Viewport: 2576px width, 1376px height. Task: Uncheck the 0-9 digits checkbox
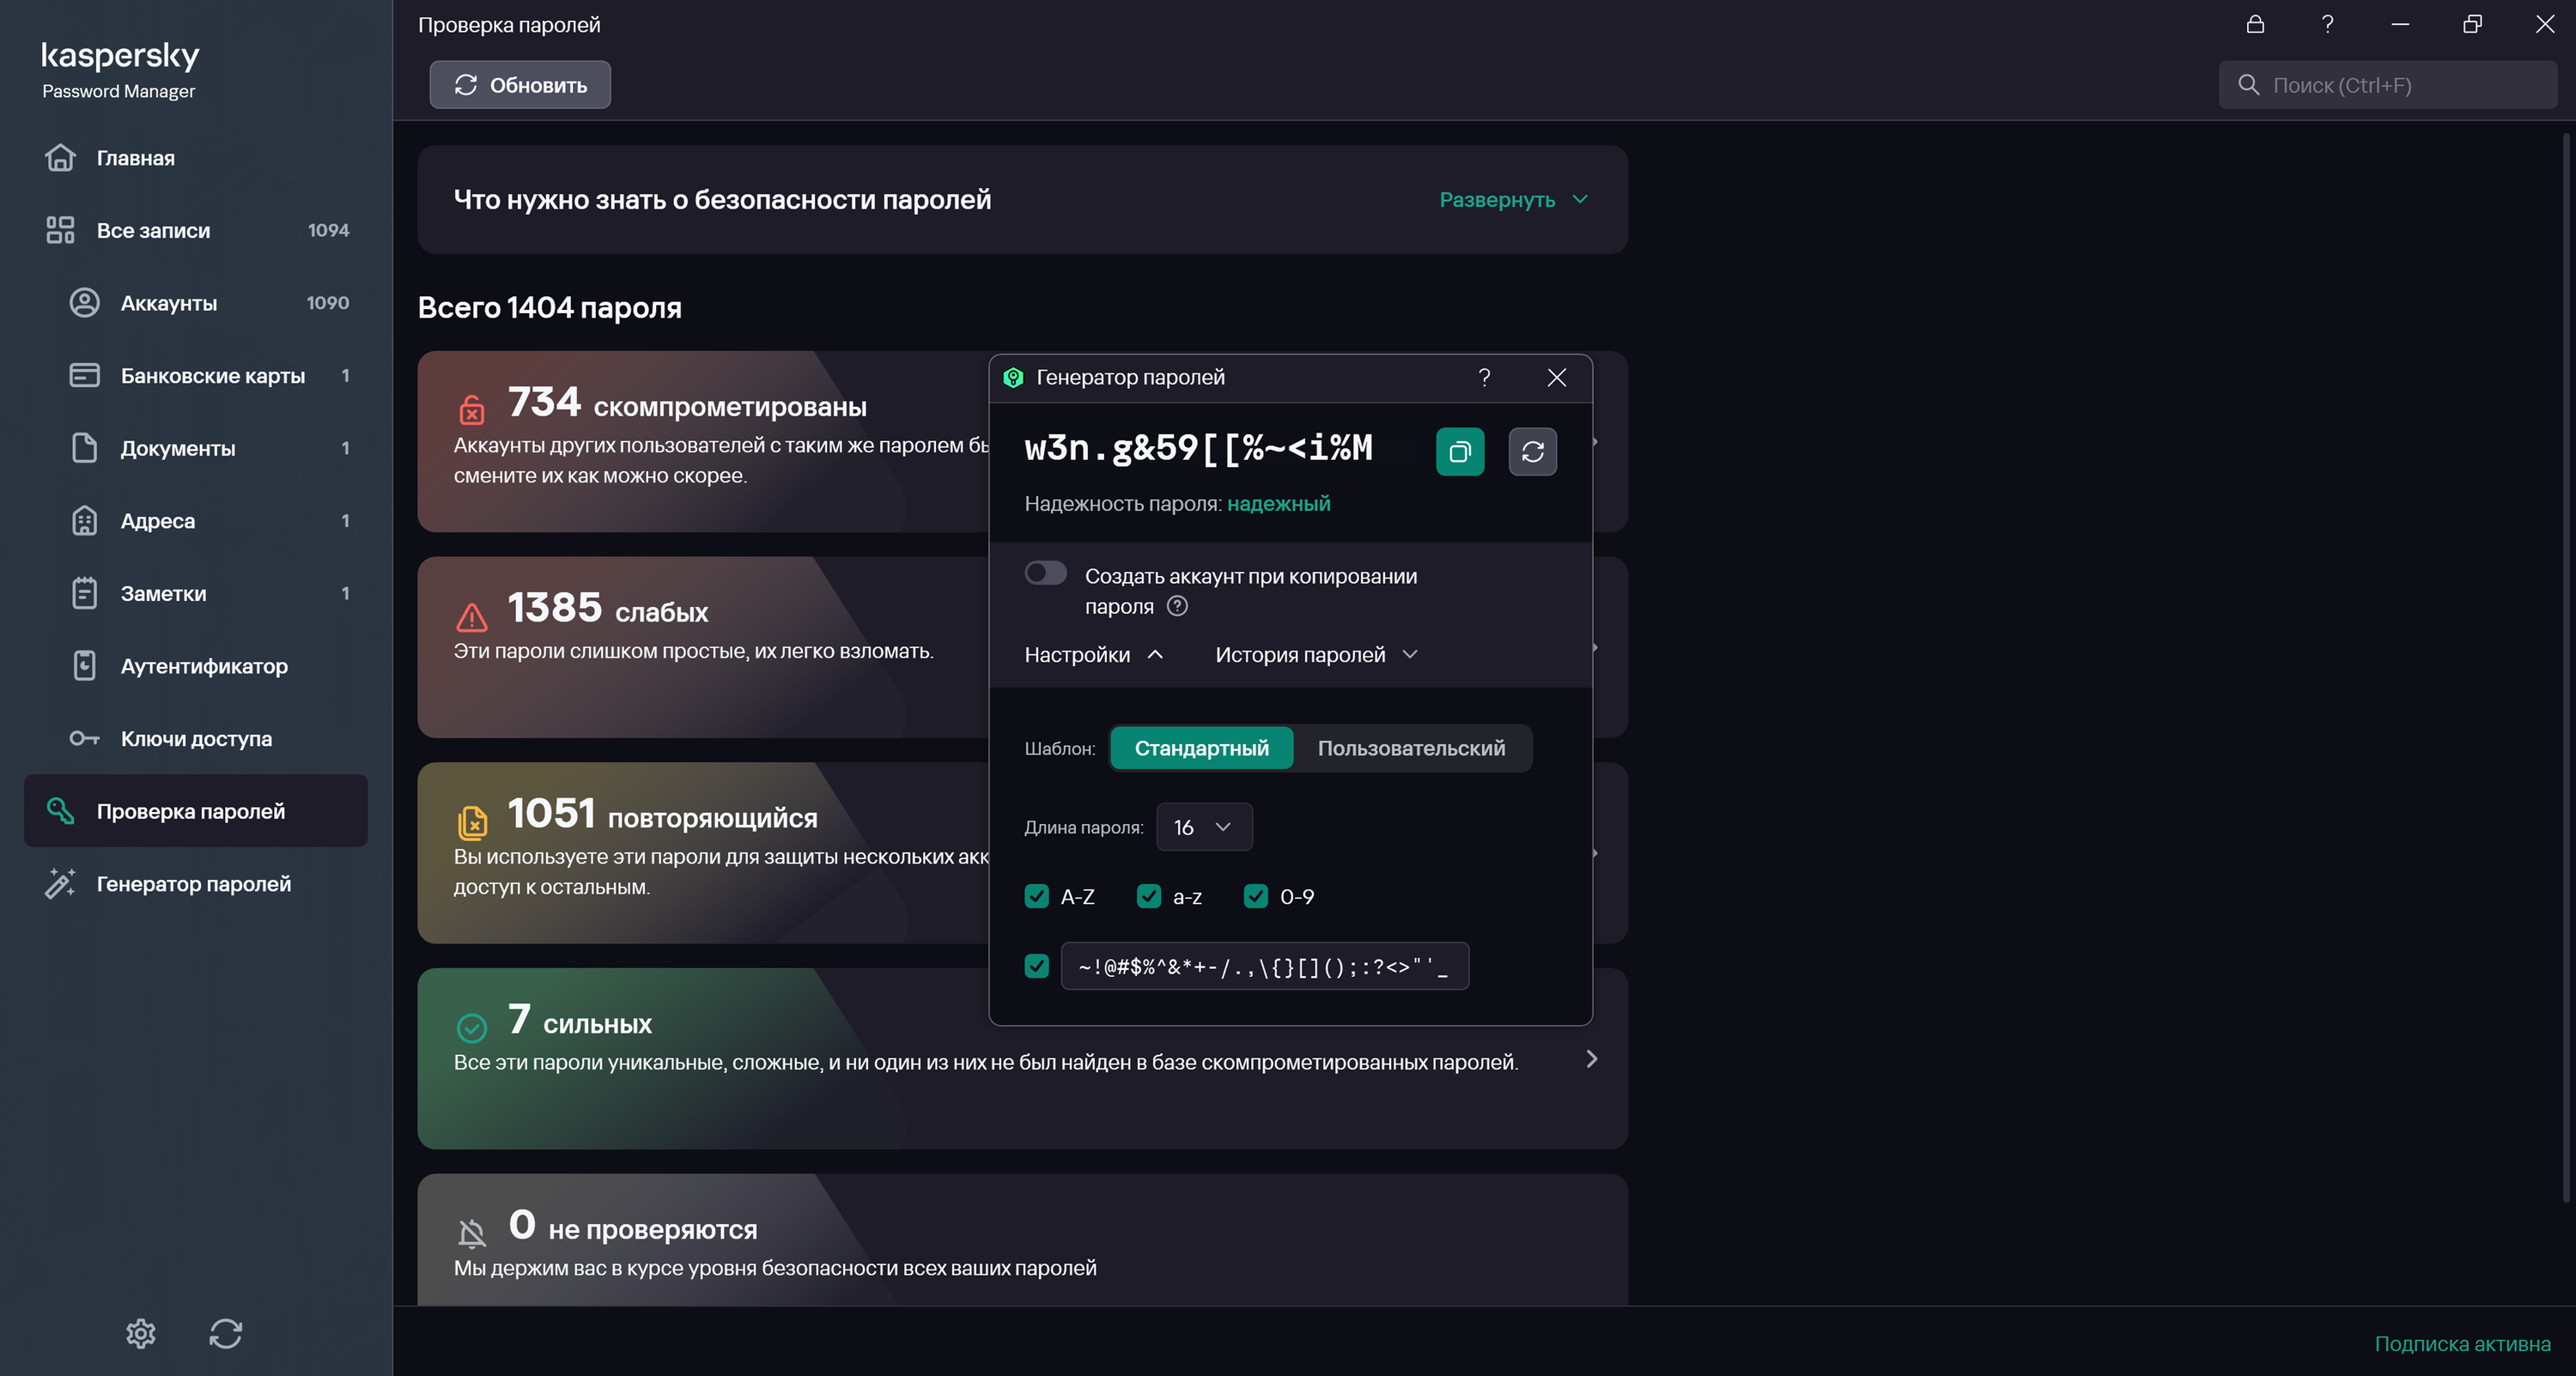pyautogui.click(x=1255, y=897)
